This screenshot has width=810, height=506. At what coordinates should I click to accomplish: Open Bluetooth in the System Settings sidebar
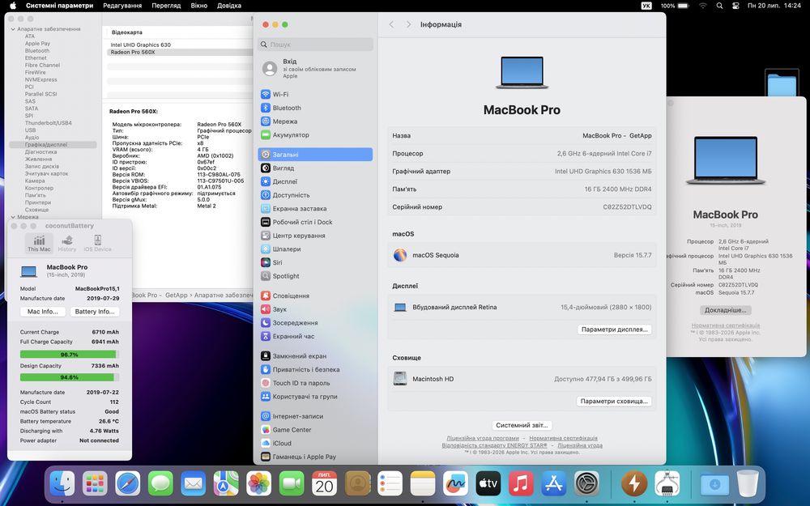tap(315, 108)
